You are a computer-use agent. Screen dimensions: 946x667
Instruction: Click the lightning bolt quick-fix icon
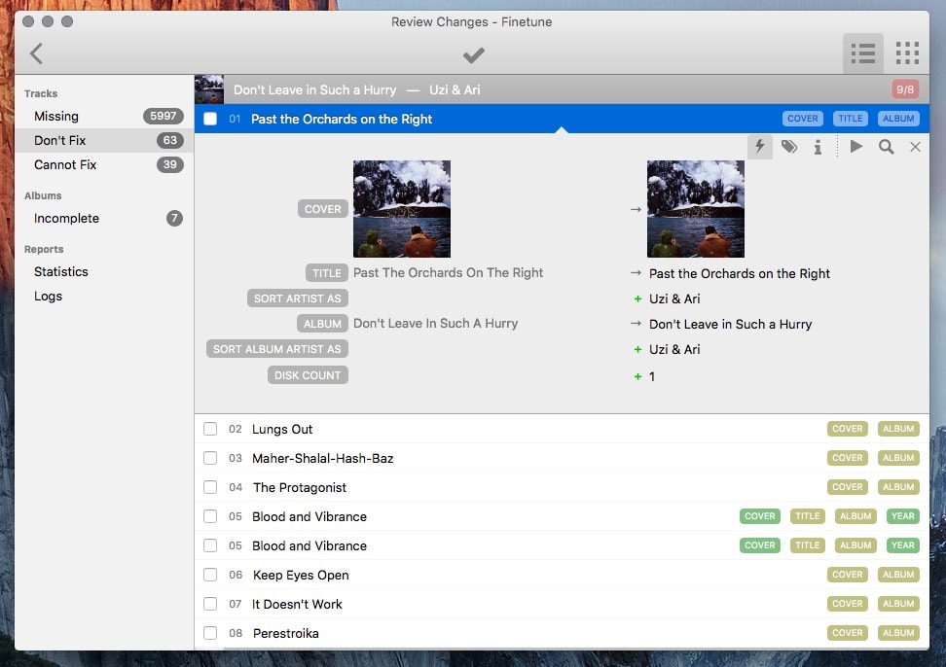point(759,147)
